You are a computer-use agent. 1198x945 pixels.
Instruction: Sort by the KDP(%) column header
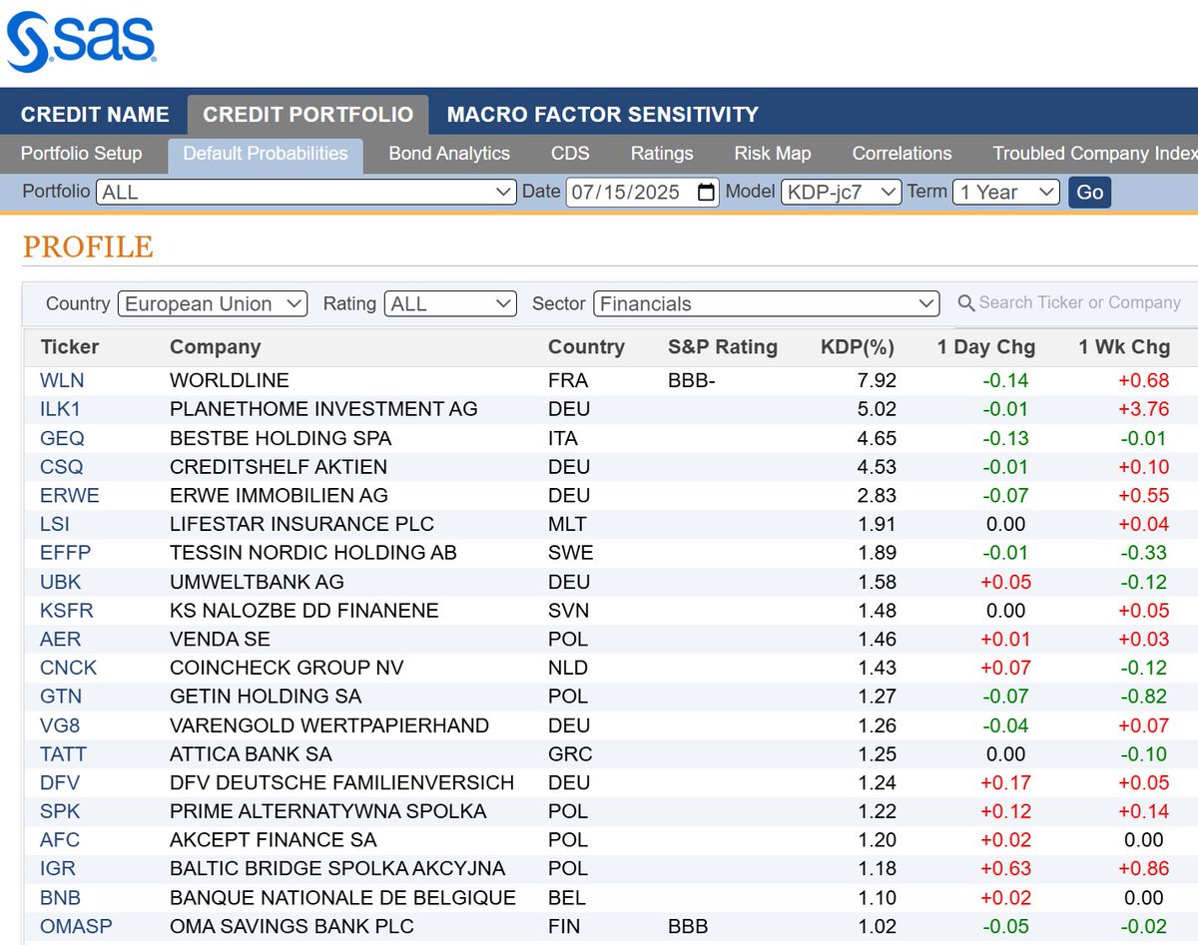point(858,347)
